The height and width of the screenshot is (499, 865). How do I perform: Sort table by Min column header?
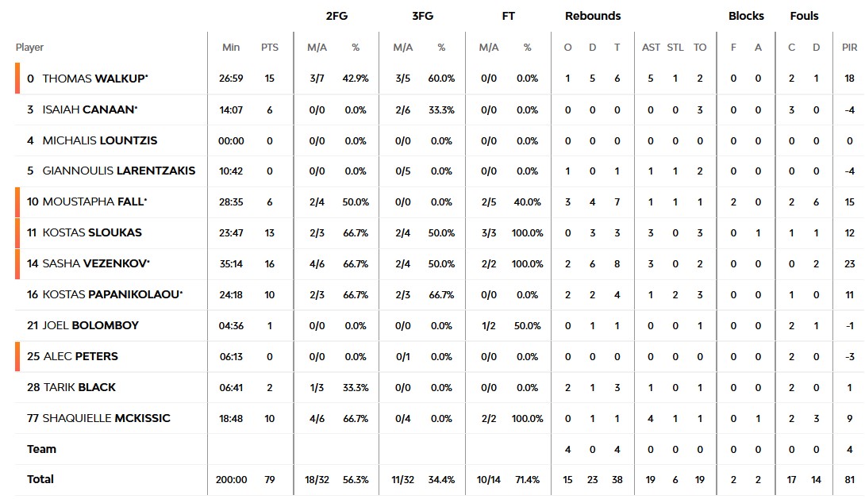[231, 48]
